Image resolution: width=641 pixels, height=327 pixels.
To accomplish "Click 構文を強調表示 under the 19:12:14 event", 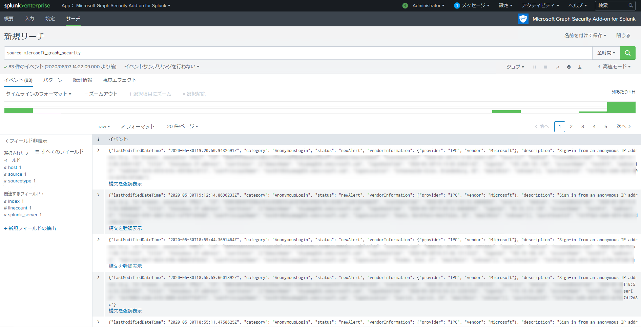I will [x=125, y=228].
